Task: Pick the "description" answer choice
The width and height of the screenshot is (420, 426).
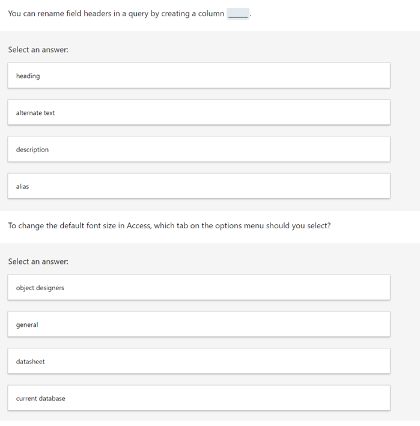Action: (x=199, y=149)
